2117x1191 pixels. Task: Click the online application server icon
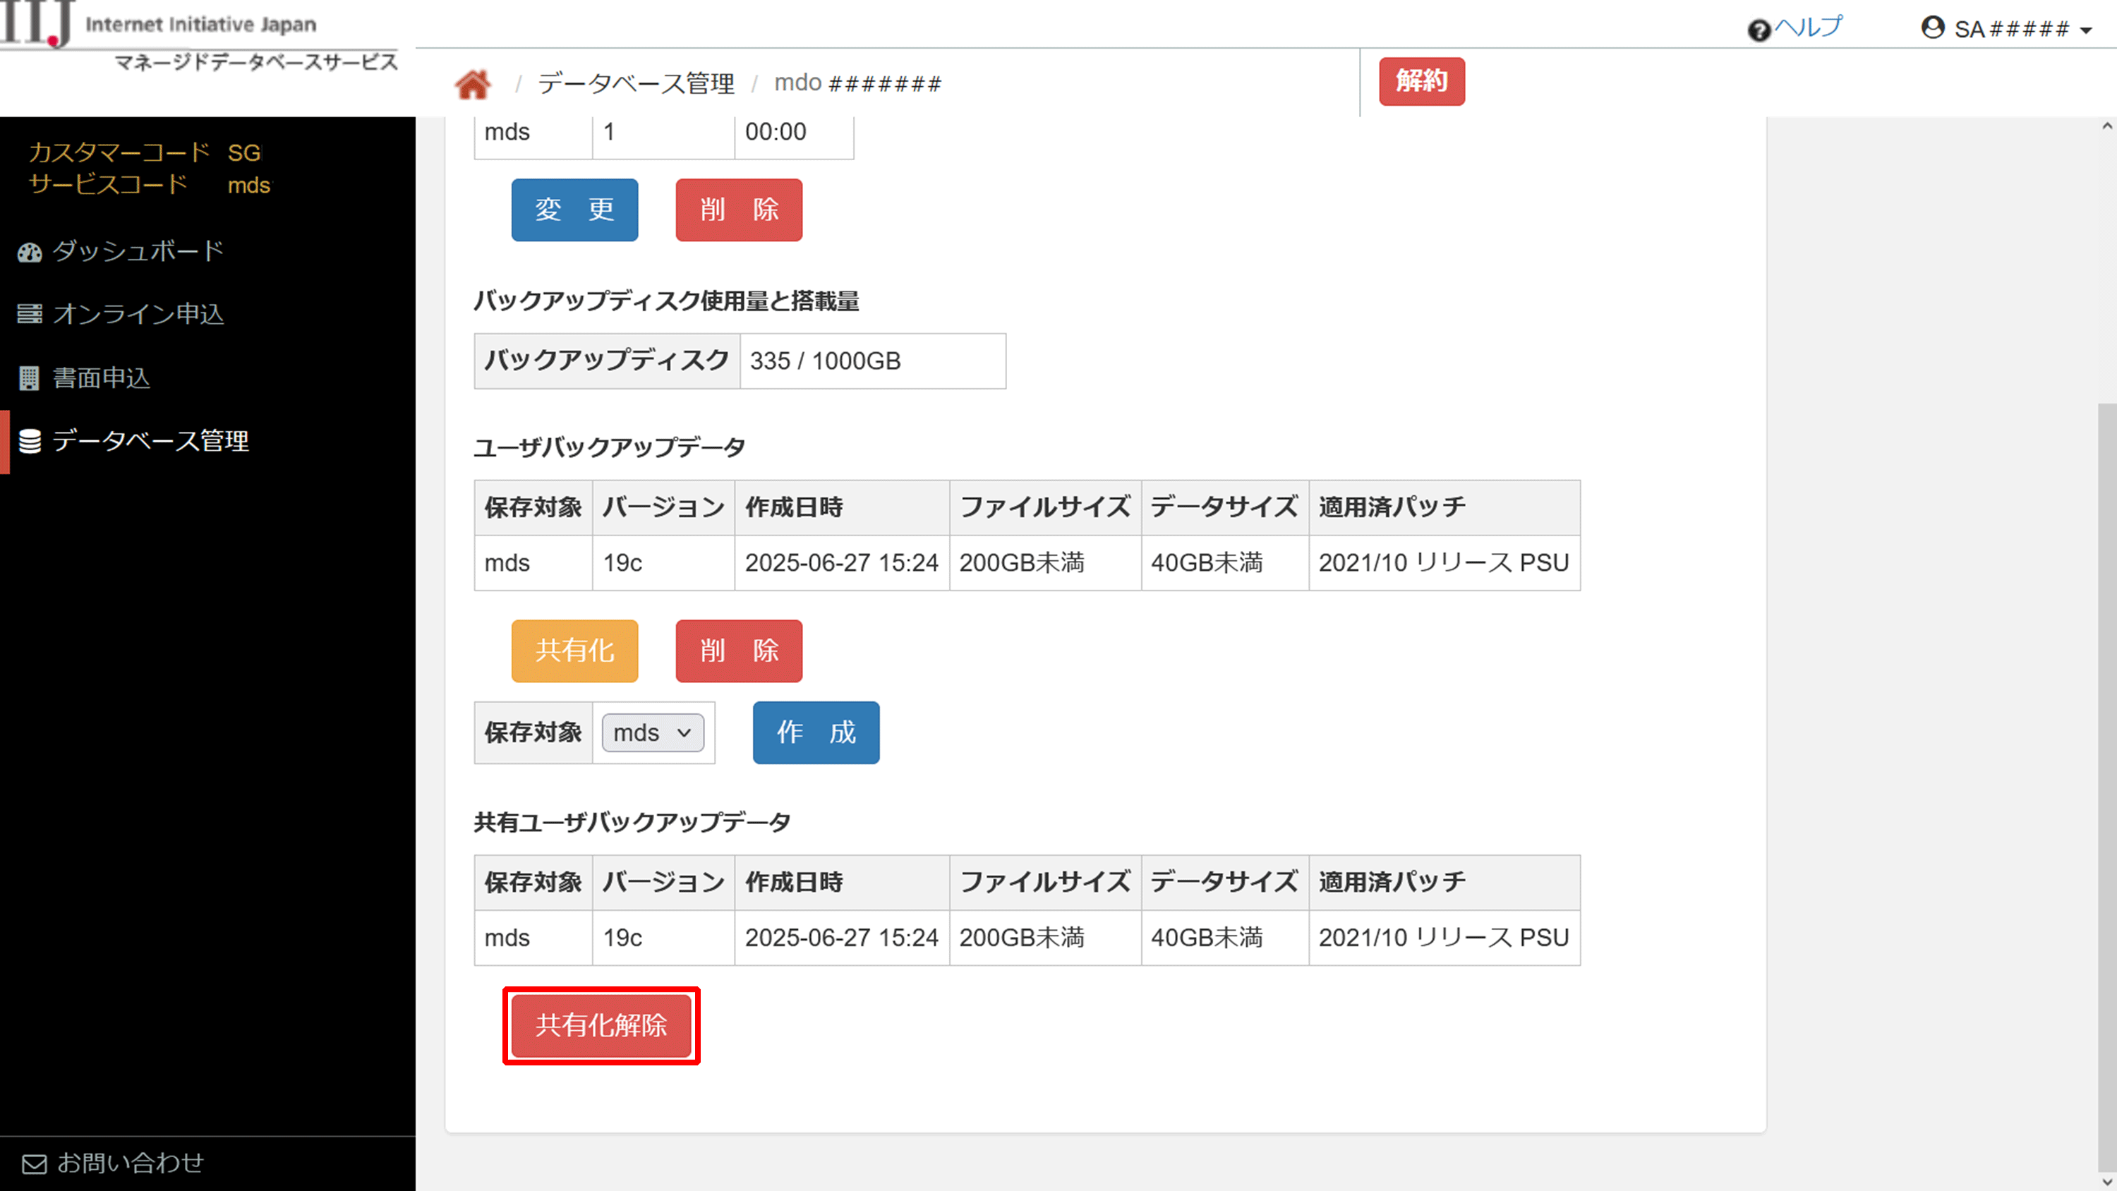pyautogui.click(x=30, y=314)
